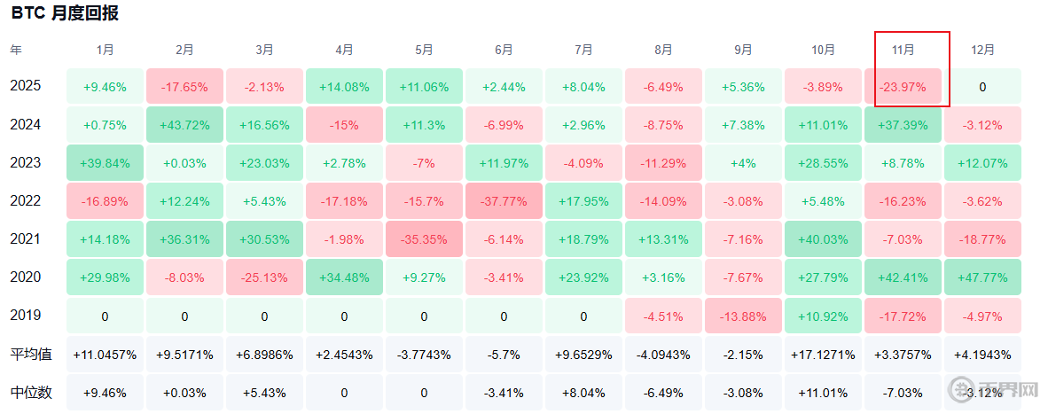Screen dimensions: 1048x414
Task: Select the 2025 December cell showing 0
Action: (x=982, y=87)
